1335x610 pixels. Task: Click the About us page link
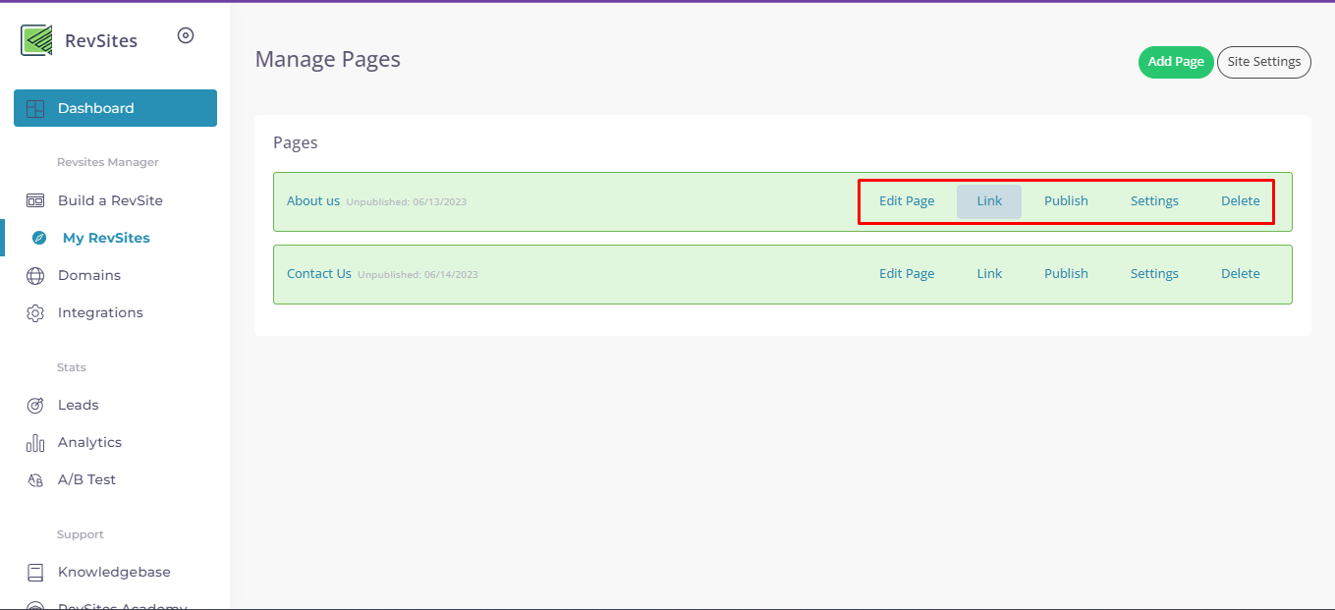(x=312, y=200)
